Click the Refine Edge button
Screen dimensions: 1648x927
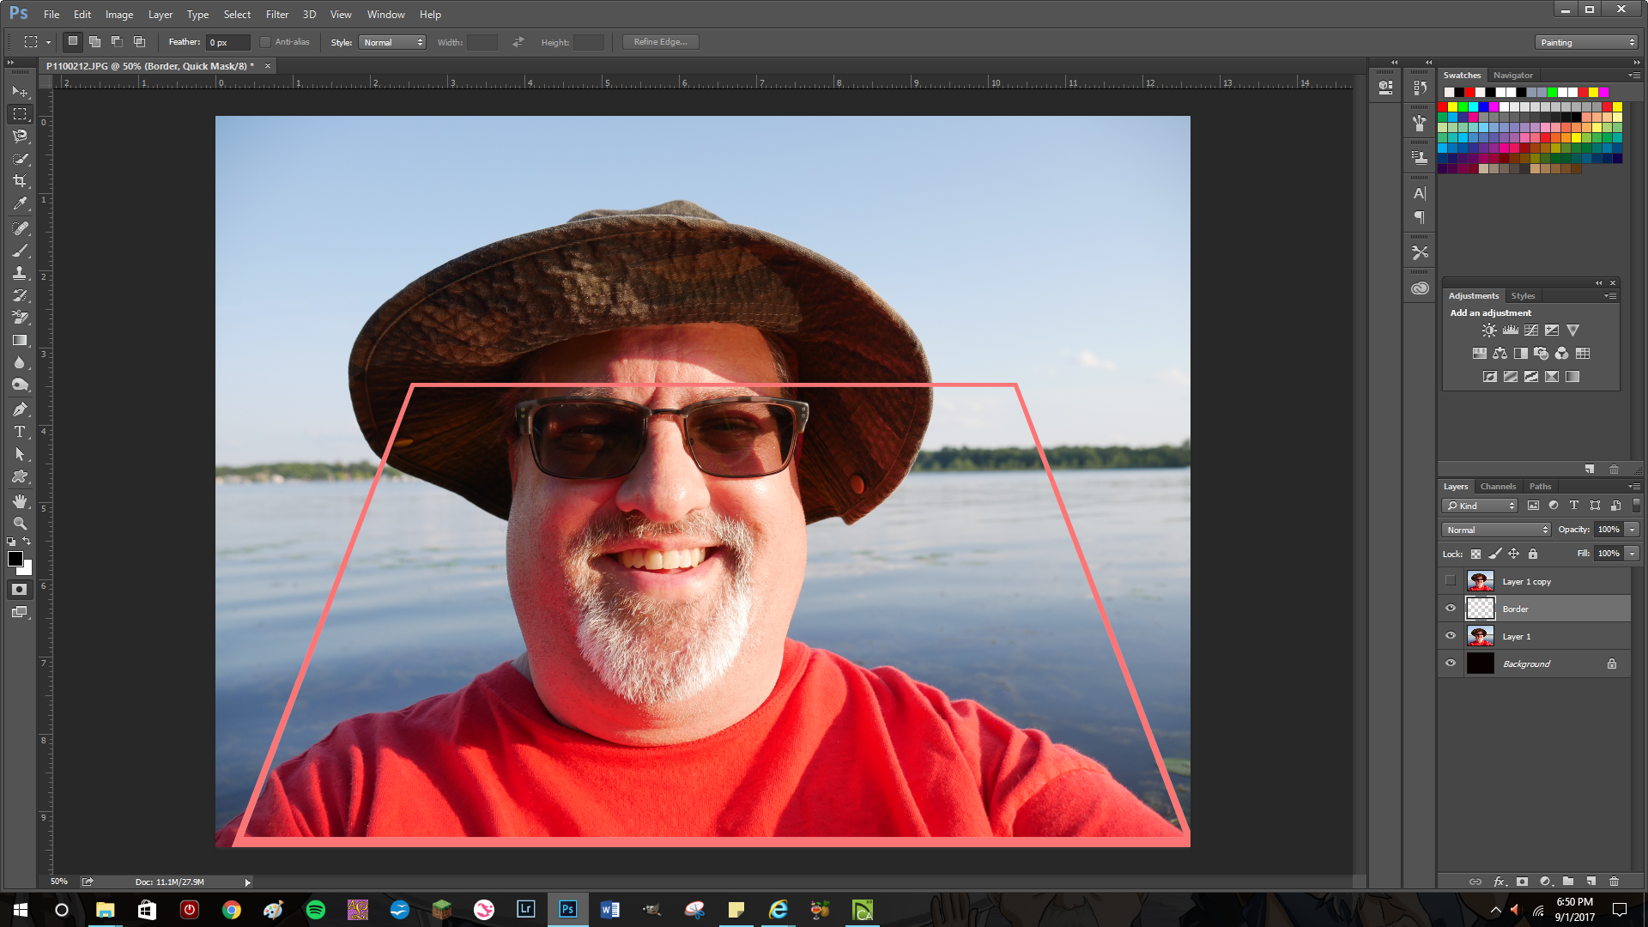click(660, 42)
